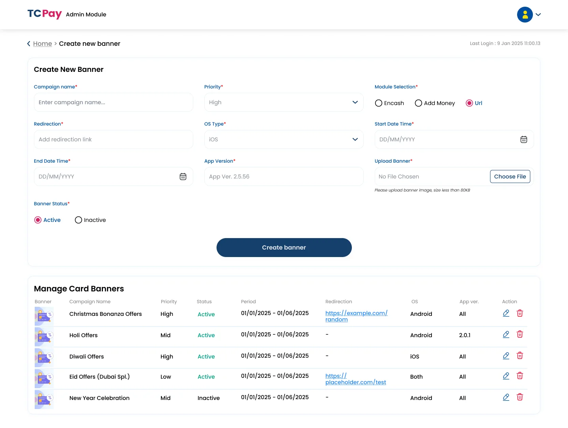Edit the Eid Offers banner
568x428 pixels.
pos(506,376)
